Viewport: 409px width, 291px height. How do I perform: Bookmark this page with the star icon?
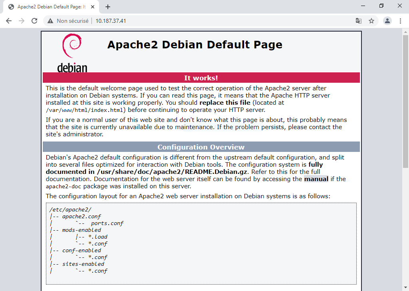(x=371, y=21)
